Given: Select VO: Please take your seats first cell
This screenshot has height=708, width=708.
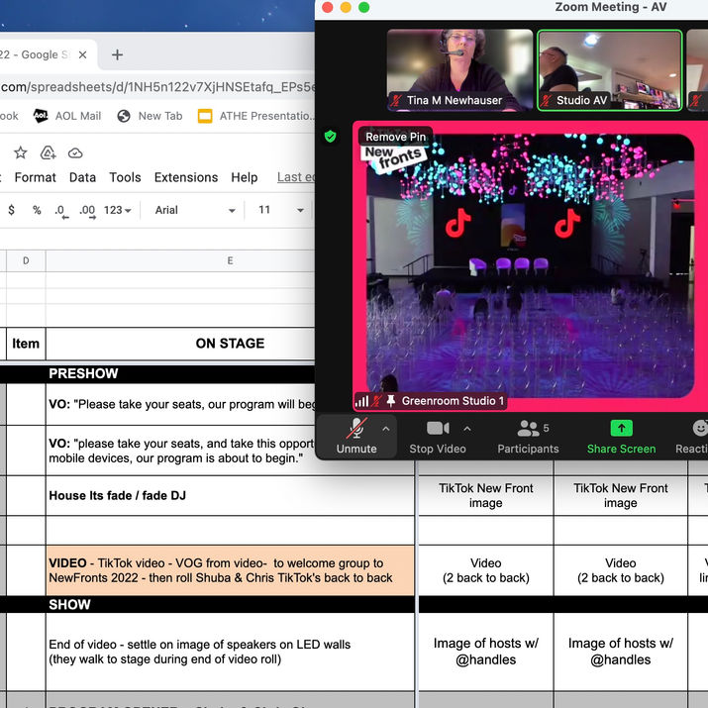Looking at the screenshot, I should 180,404.
